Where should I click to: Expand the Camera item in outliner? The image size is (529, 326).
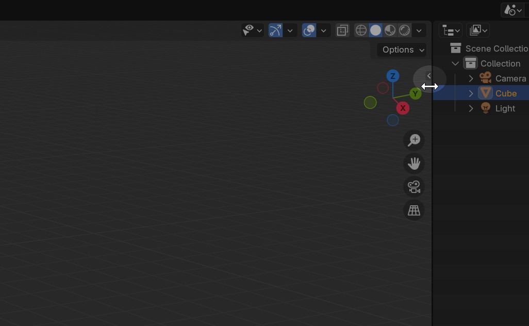pos(471,78)
